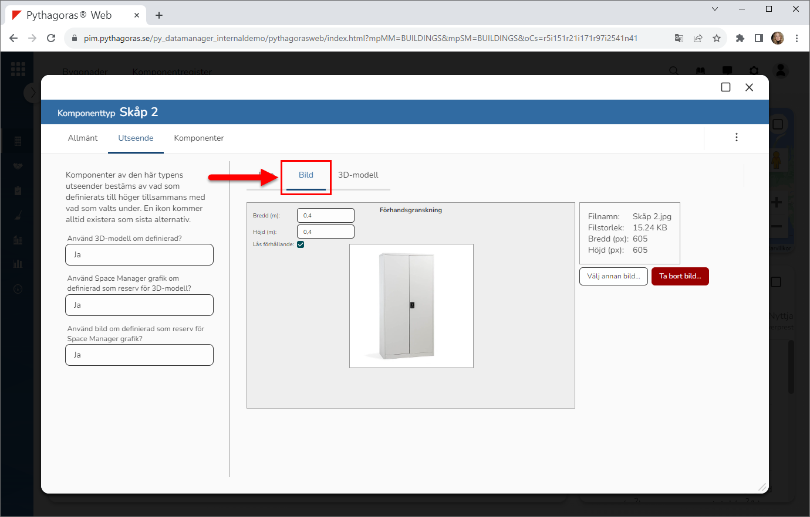
Task: Switch to the Komponenter tab
Action: point(199,138)
